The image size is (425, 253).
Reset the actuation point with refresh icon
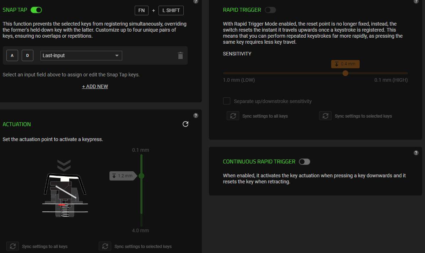(x=185, y=124)
